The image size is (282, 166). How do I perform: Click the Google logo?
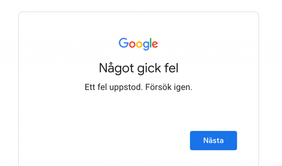point(138,44)
